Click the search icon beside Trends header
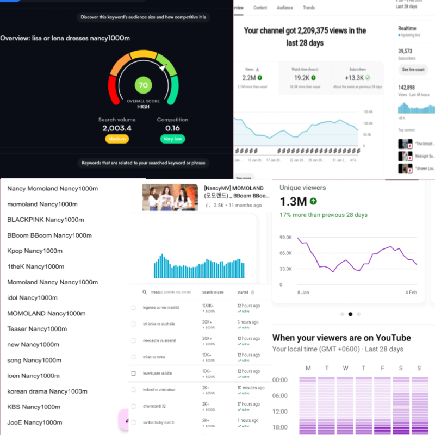This screenshot has width=435, height=435. pyautogui.click(x=145, y=293)
